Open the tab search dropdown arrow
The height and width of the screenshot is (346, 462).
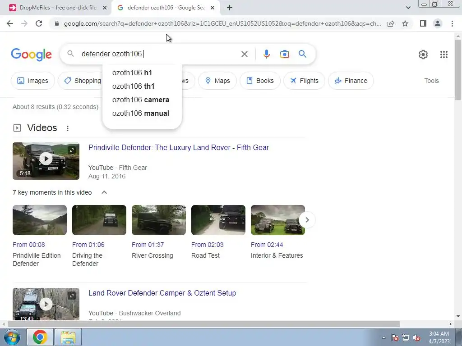408,8
